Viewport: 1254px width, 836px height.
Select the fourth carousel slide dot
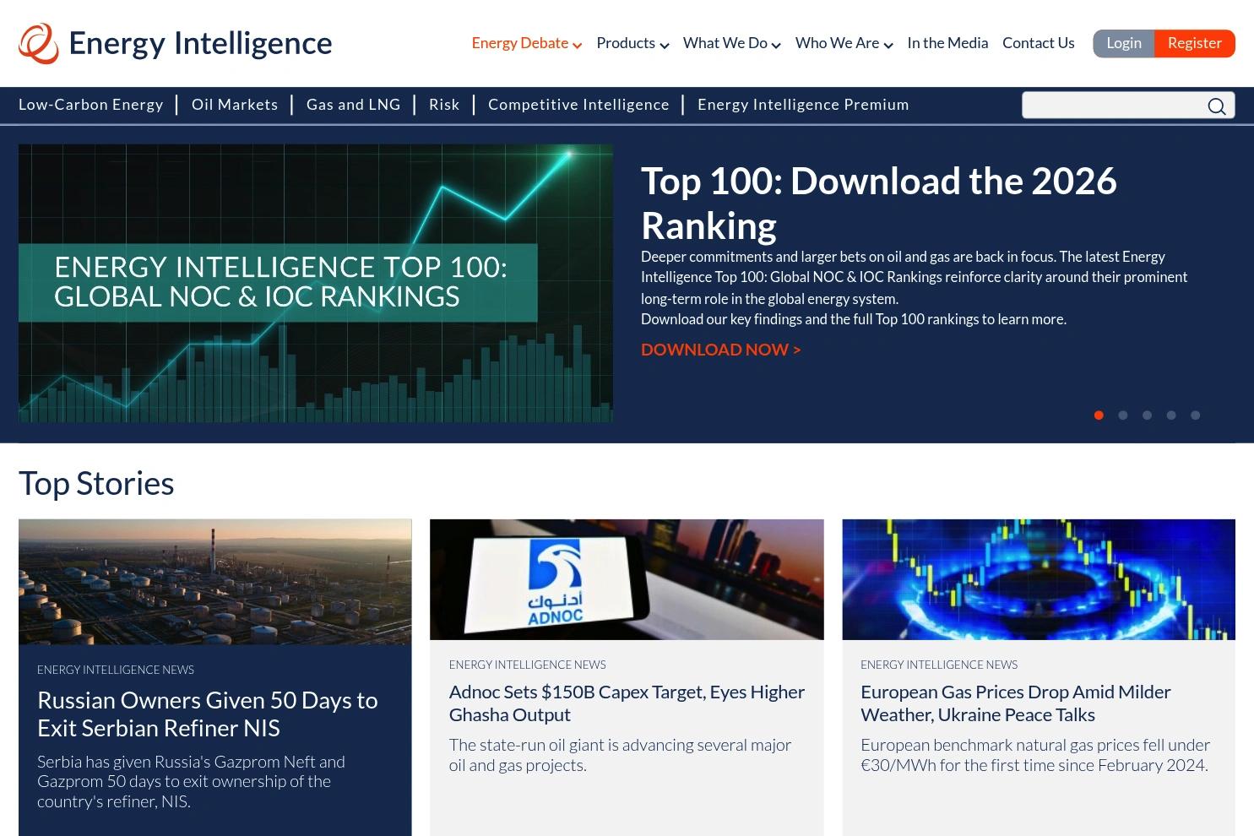tap(1171, 415)
